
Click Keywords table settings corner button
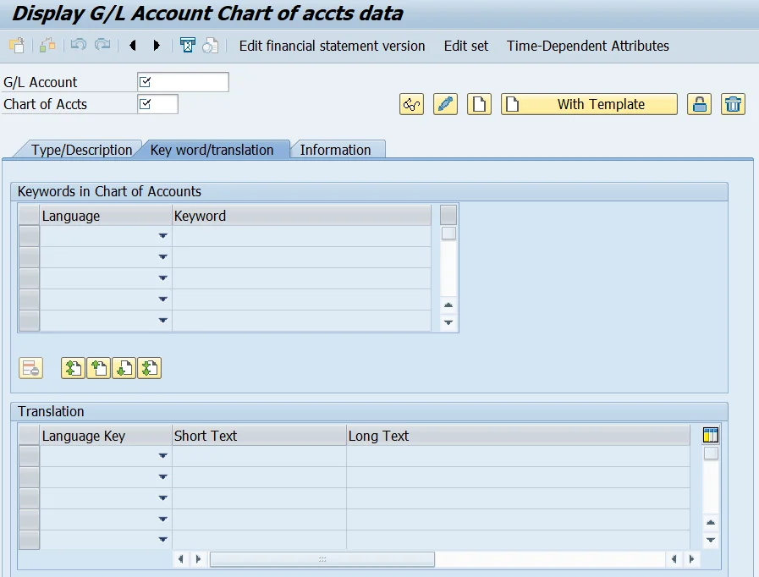[448, 215]
